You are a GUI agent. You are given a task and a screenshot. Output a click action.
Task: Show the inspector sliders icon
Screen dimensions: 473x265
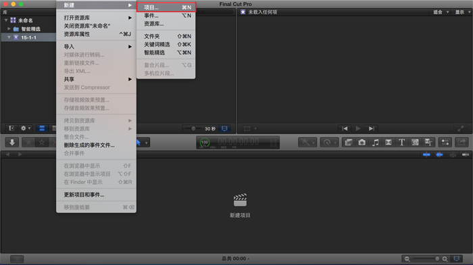click(x=445, y=143)
